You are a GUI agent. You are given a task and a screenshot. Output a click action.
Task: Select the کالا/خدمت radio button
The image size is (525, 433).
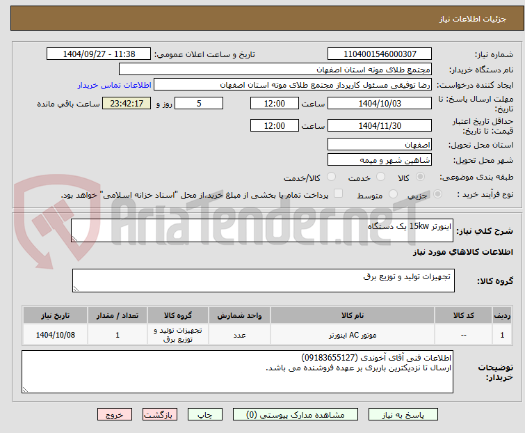331,177
